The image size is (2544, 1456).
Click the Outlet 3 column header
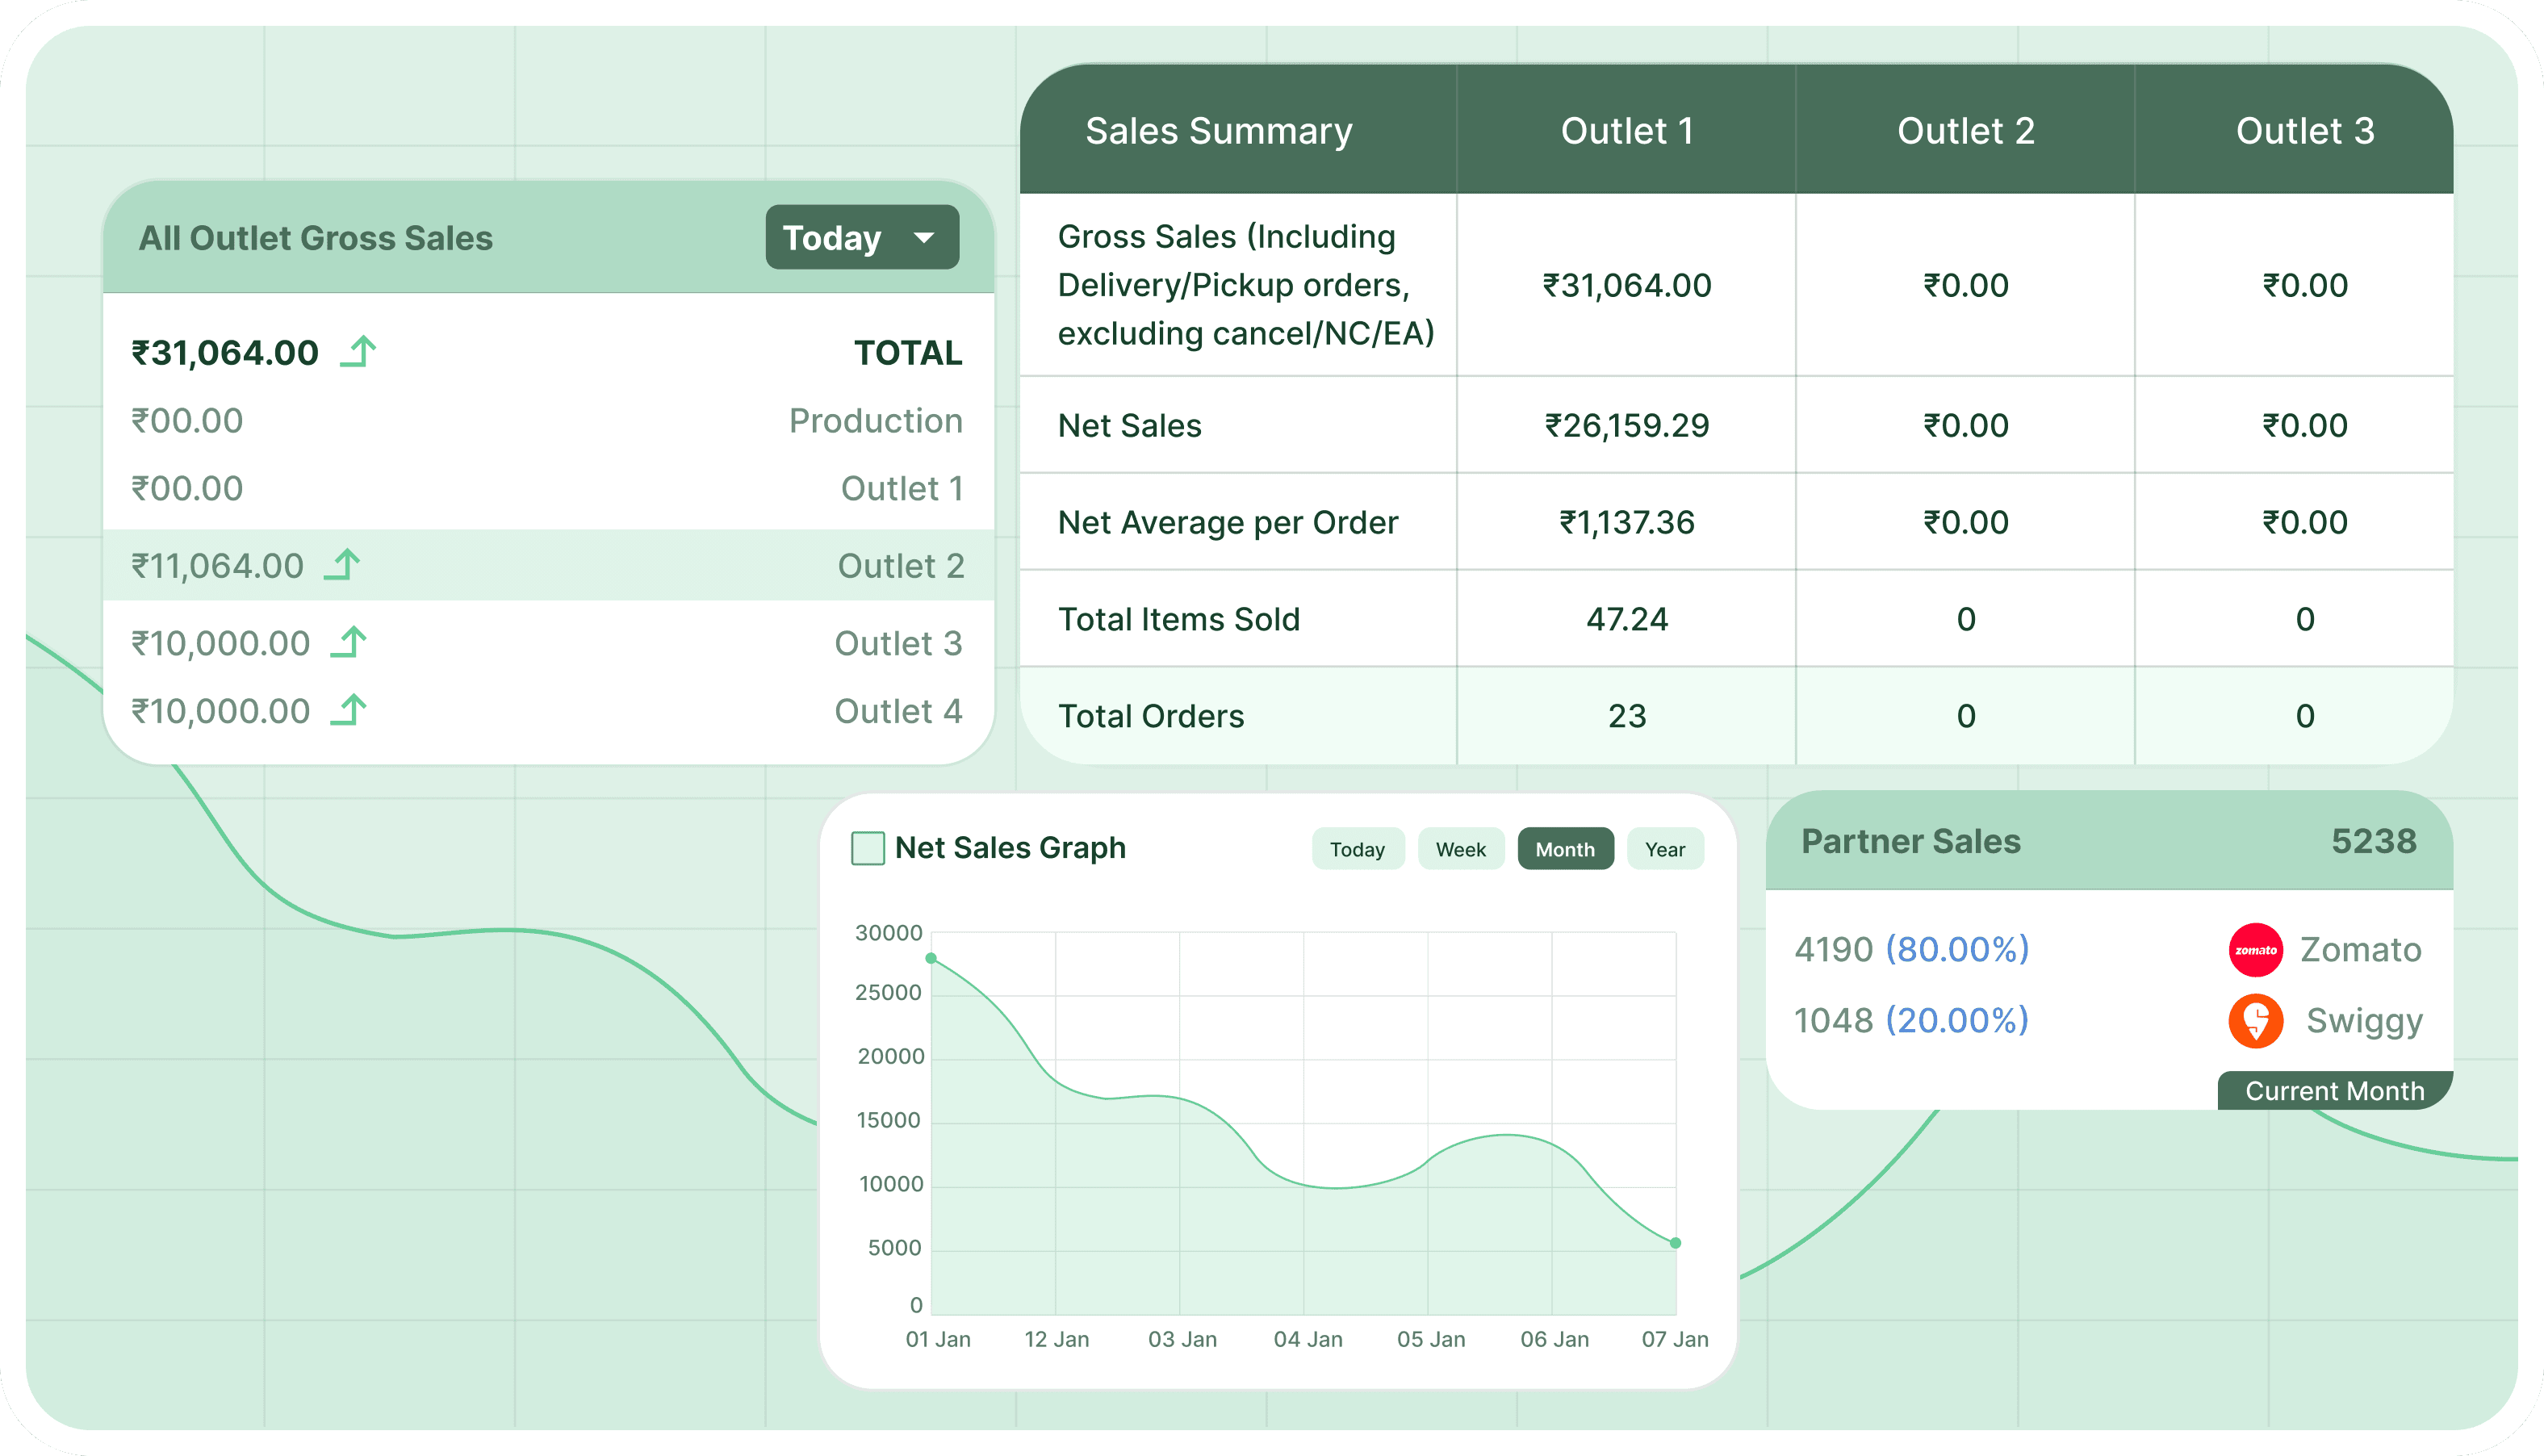(2304, 131)
